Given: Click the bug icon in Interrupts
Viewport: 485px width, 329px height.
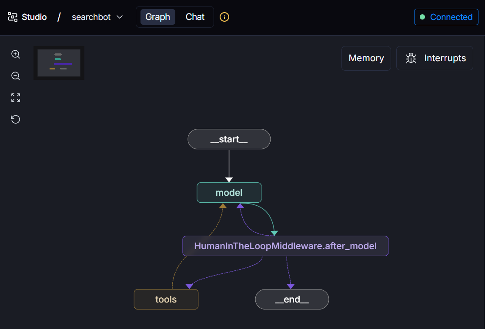Looking at the screenshot, I should 411,58.
